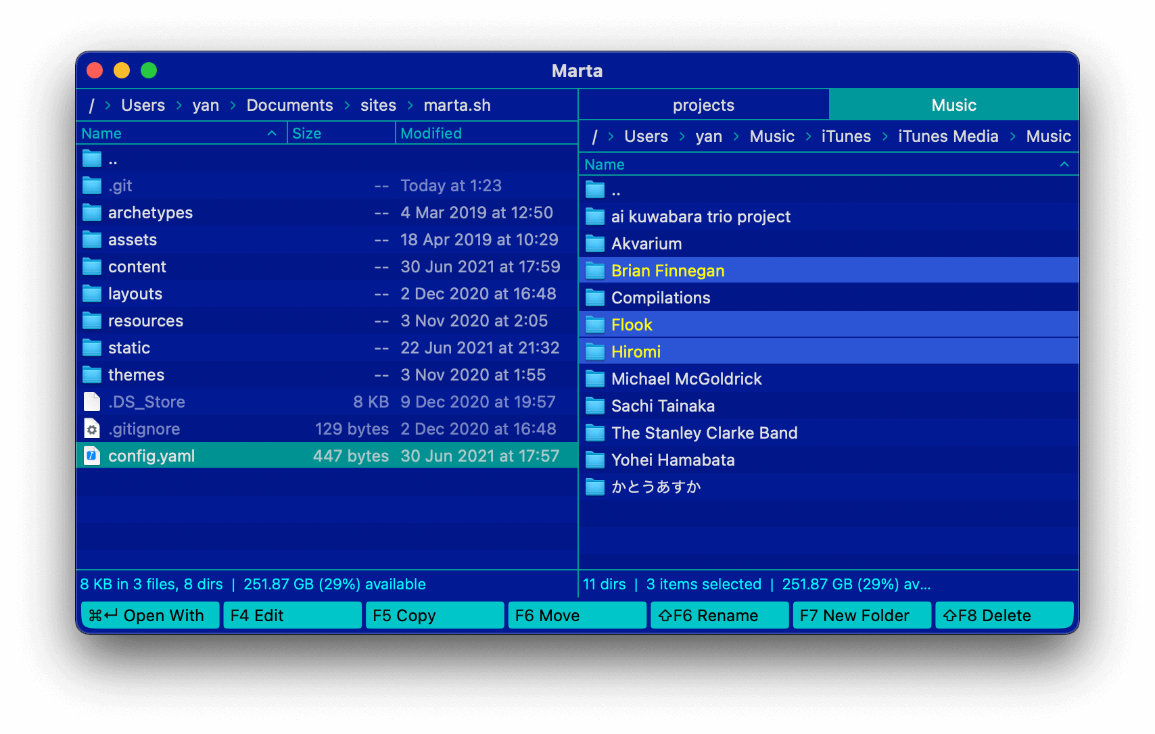Sort left pane by Modified column
This screenshot has width=1155, height=734.
[486, 133]
